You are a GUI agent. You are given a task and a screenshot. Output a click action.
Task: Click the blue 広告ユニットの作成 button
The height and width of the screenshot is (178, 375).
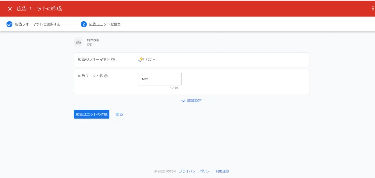[92, 114]
